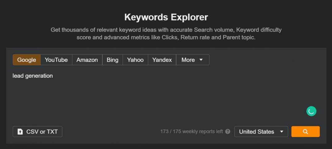The width and height of the screenshot is (332, 149).
Task: Click the CSV or TXT label
Action: [x=42, y=132]
